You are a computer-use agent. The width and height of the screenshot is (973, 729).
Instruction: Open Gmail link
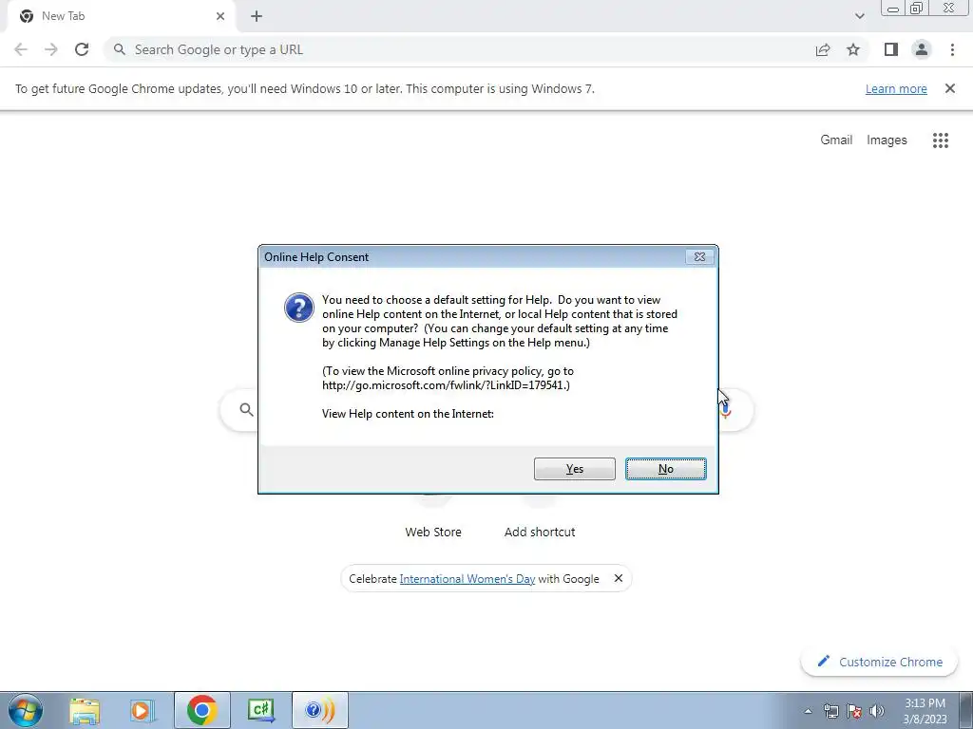click(x=836, y=140)
